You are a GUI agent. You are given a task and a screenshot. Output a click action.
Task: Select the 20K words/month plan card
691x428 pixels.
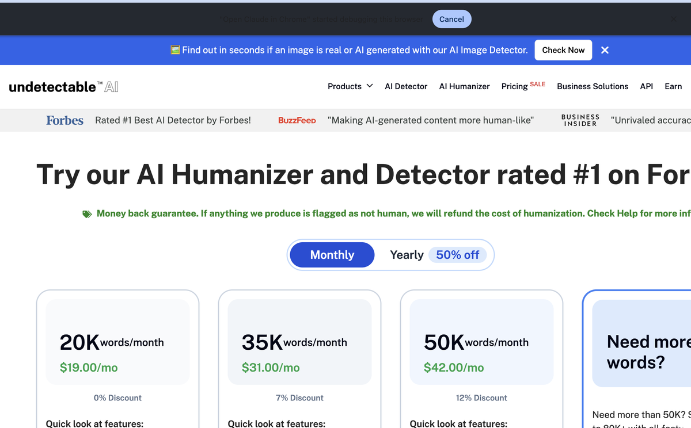pyautogui.click(x=117, y=359)
